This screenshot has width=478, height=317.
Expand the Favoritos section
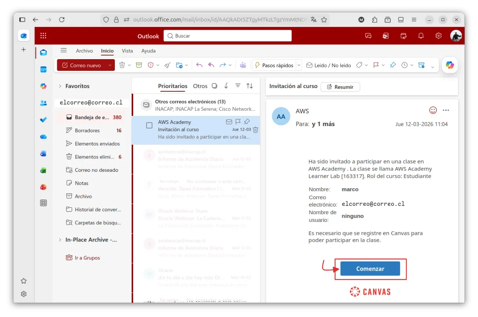pos(60,86)
